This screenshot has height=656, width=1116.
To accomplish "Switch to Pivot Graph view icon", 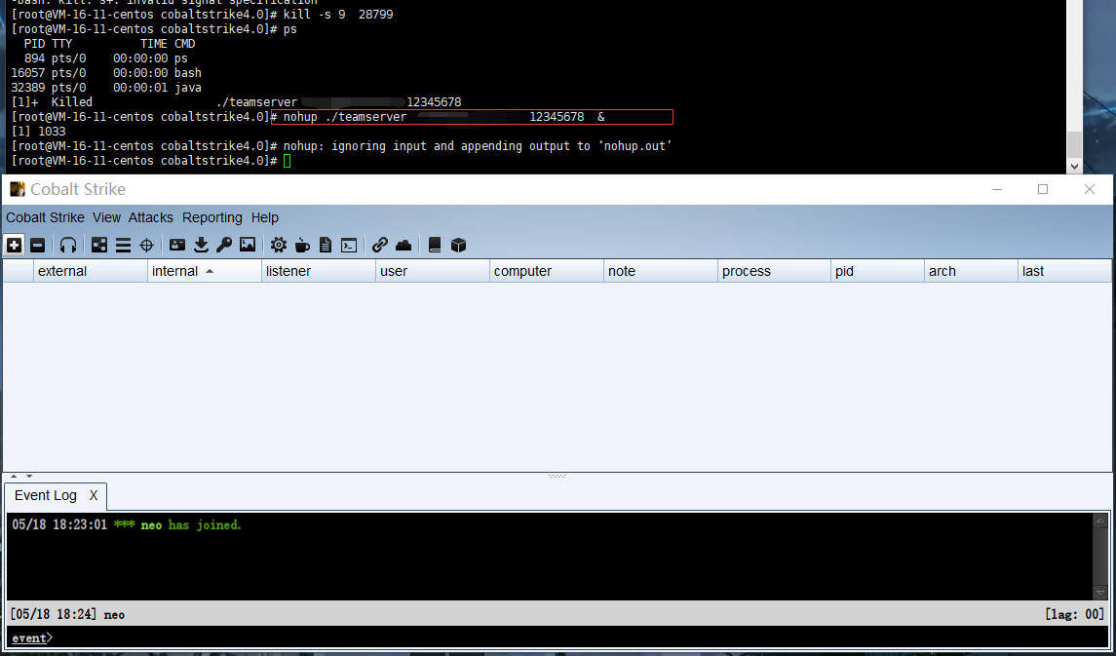I will [99, 246].
